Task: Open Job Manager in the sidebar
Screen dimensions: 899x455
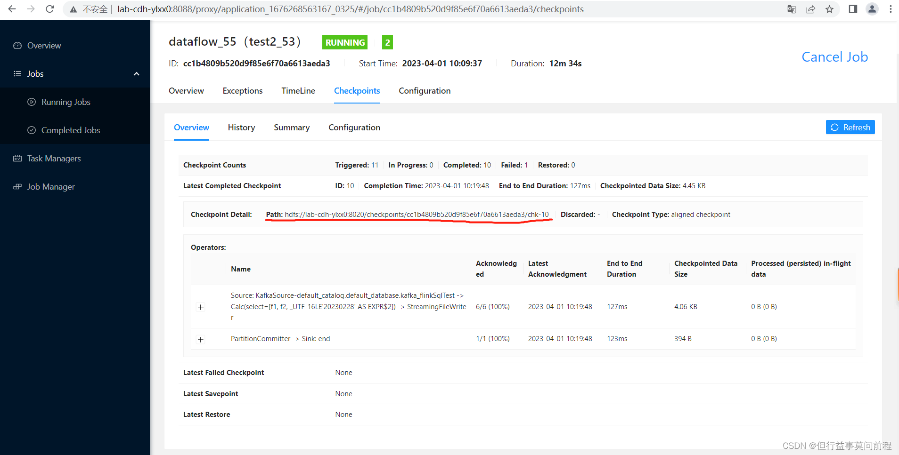Action: (x=51, y=187)
